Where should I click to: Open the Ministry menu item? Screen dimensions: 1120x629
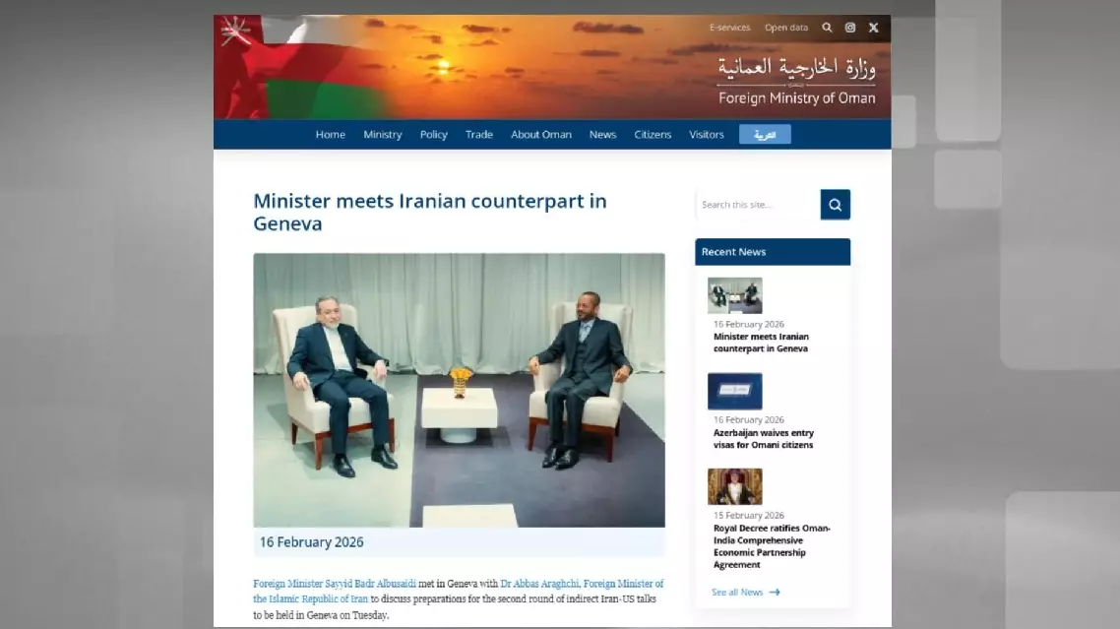tap(382, 135)
